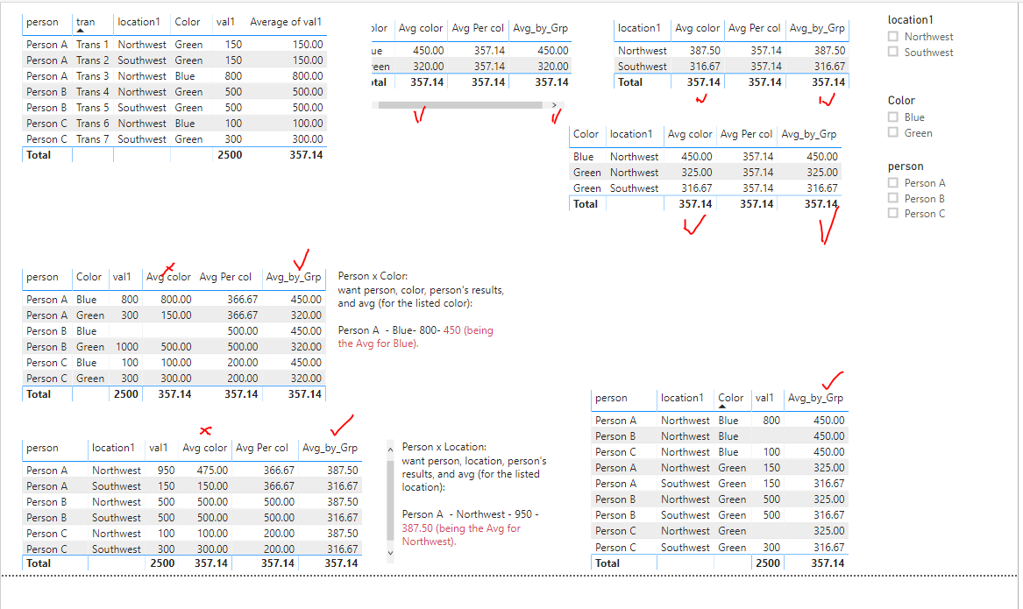Enable the Blue checkbox in Color slicer
The width and height of the screenshot is (1023, 609).
893,117
